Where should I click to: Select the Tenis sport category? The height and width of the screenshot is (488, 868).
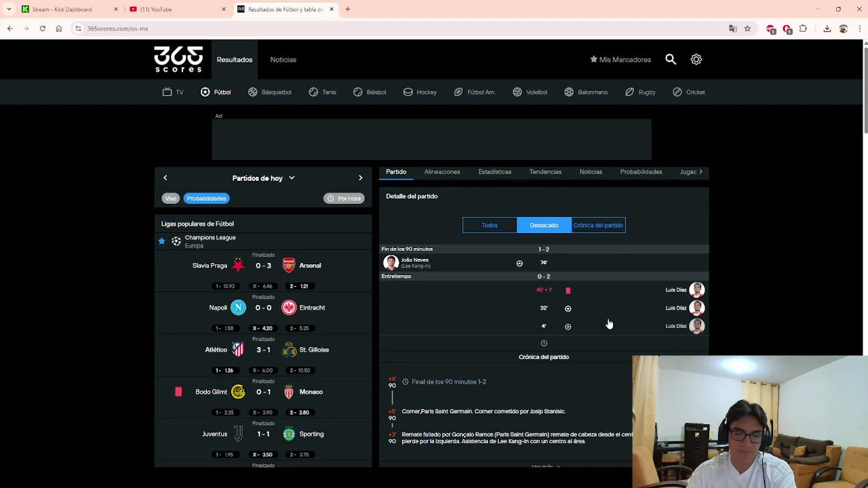(x=323, y=92)
